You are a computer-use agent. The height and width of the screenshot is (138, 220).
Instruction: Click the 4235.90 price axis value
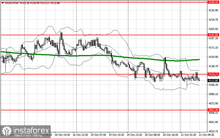click(x=214, y=10)
